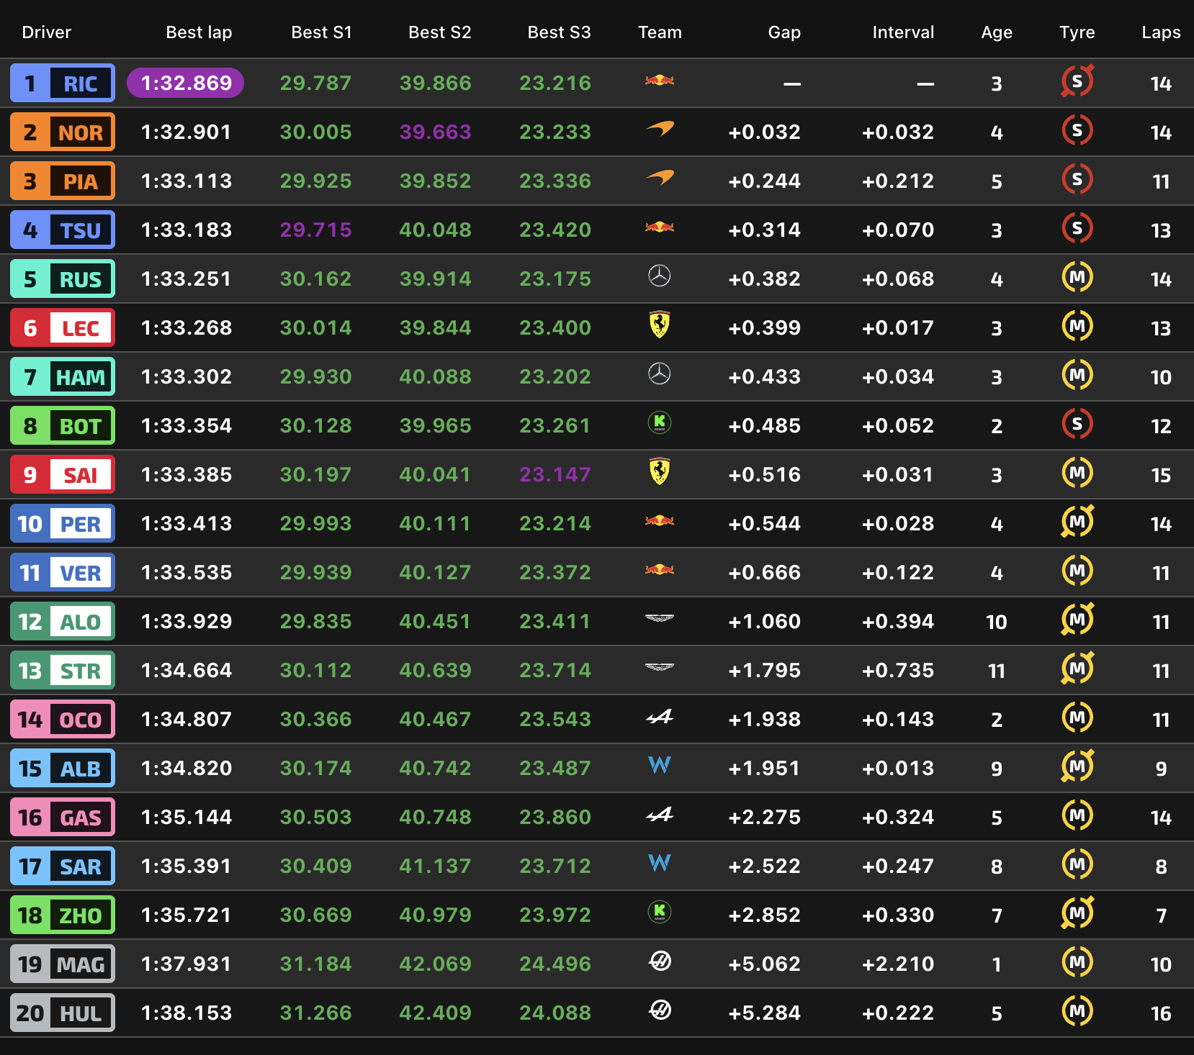1194x1055 pixels.
Task: Select the VER driver badge
Action: click(63, 573)
